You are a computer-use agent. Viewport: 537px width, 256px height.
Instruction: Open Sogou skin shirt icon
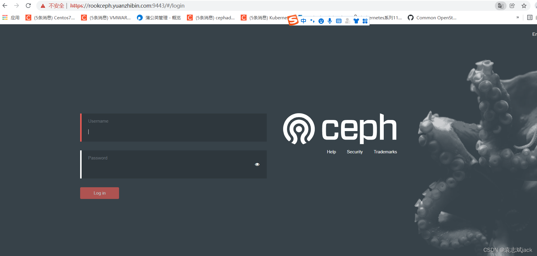point(356,21)
